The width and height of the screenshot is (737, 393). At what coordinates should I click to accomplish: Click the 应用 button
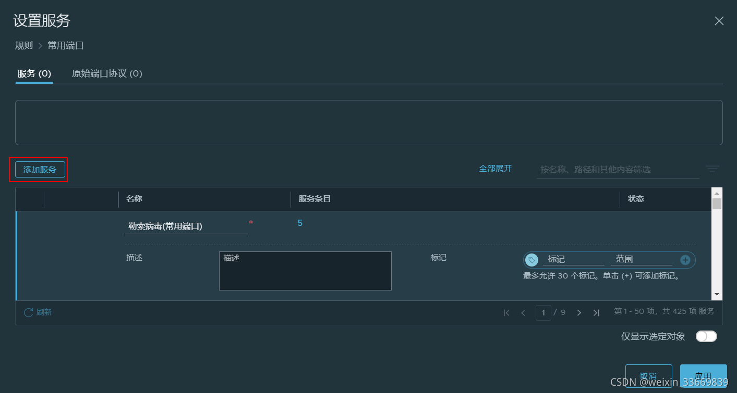coord(703,376)
